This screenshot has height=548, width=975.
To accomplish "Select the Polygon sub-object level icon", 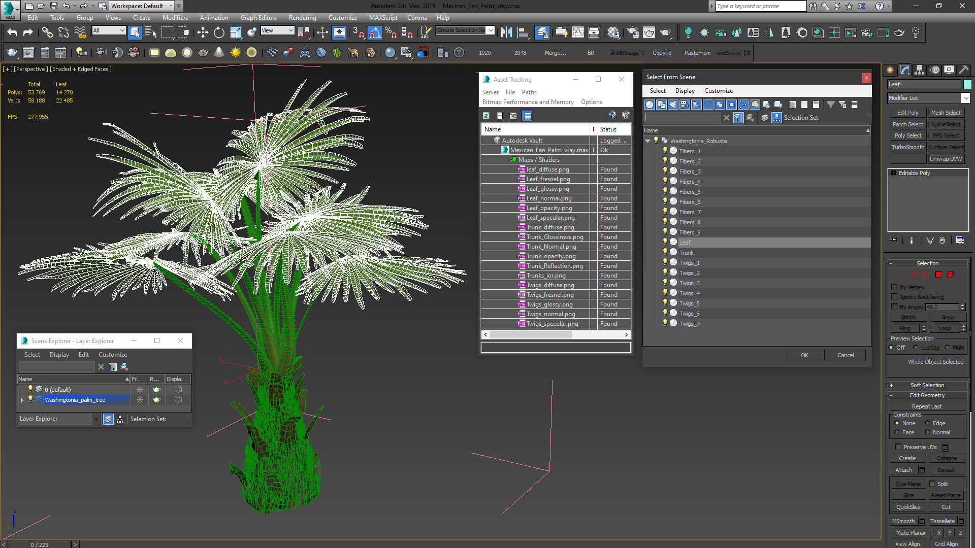I will click(938, 275).
